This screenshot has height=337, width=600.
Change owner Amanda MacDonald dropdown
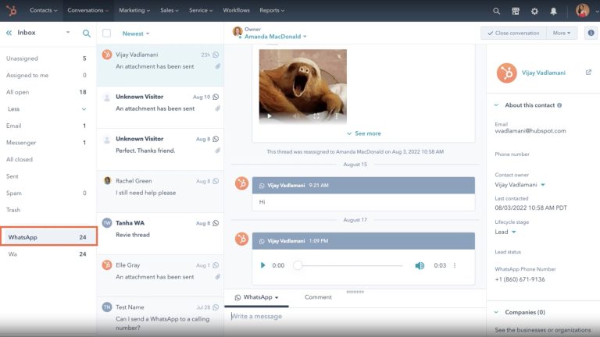276,37
